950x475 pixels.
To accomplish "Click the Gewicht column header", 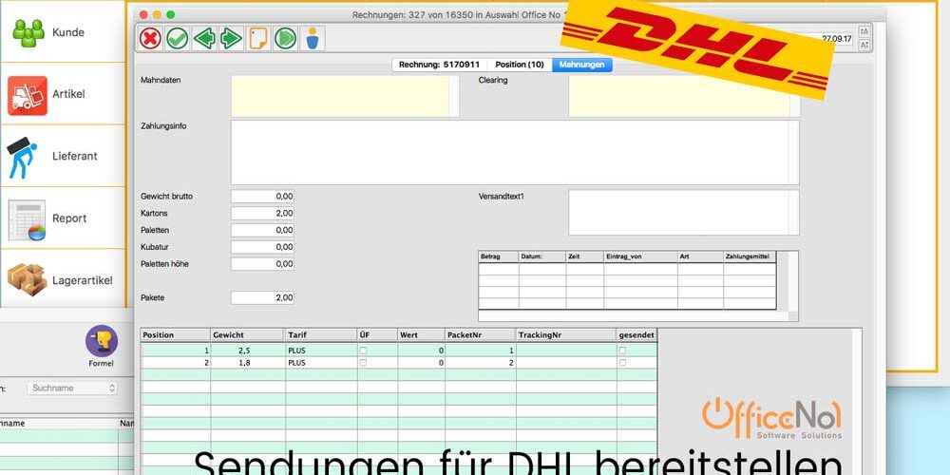I will point(247,335).
